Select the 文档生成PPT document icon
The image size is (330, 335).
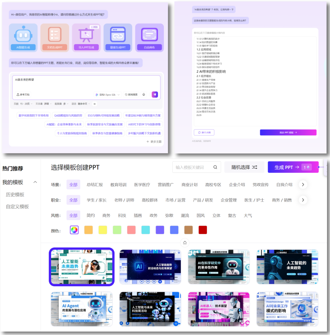54,35
